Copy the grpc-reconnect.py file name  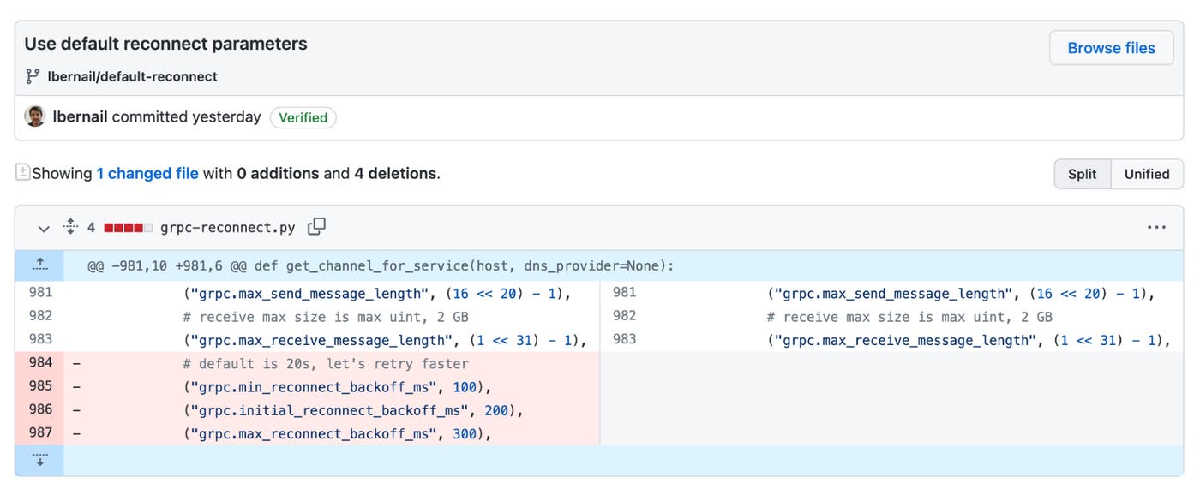pos(316,227)
